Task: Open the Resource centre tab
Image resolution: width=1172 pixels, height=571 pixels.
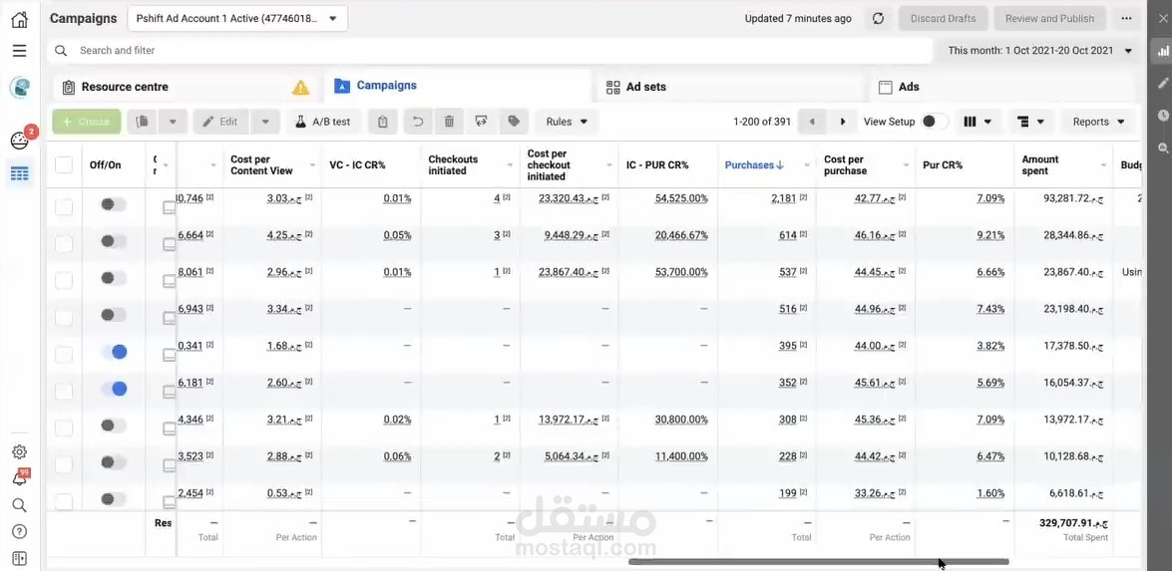Action: (187, 88)
